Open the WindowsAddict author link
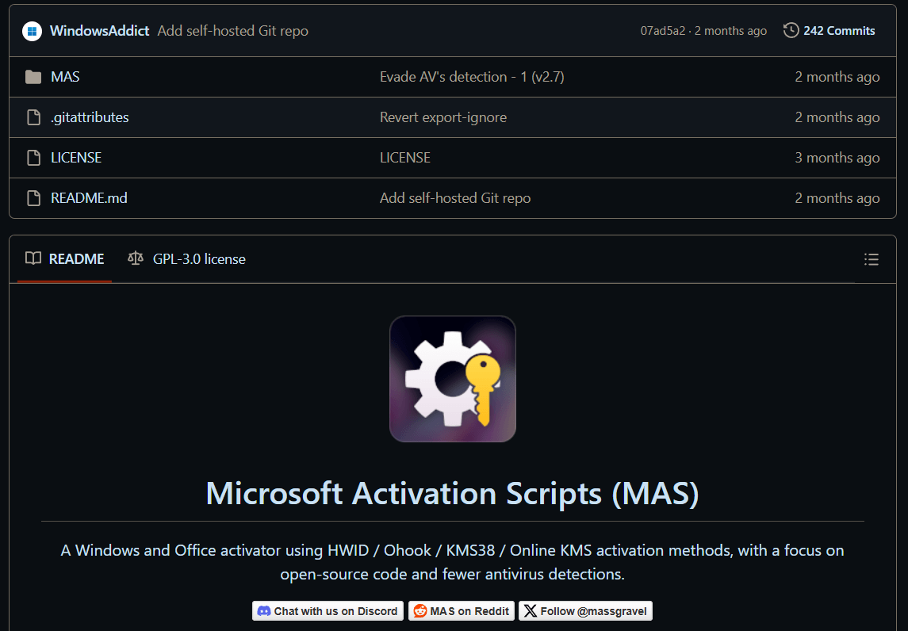This screenshot has height=631, width=908. [x=100, y=31]
